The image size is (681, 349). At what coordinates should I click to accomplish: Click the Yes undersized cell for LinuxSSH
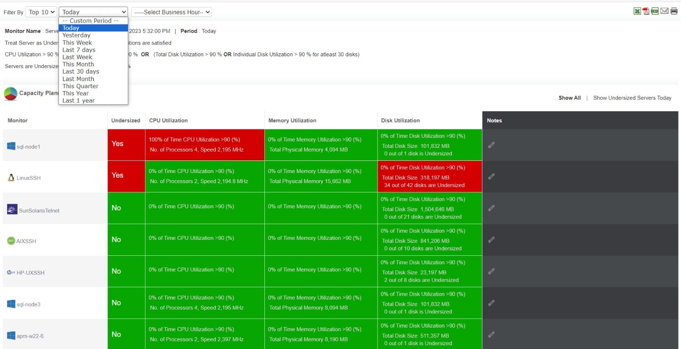[126, 176]
